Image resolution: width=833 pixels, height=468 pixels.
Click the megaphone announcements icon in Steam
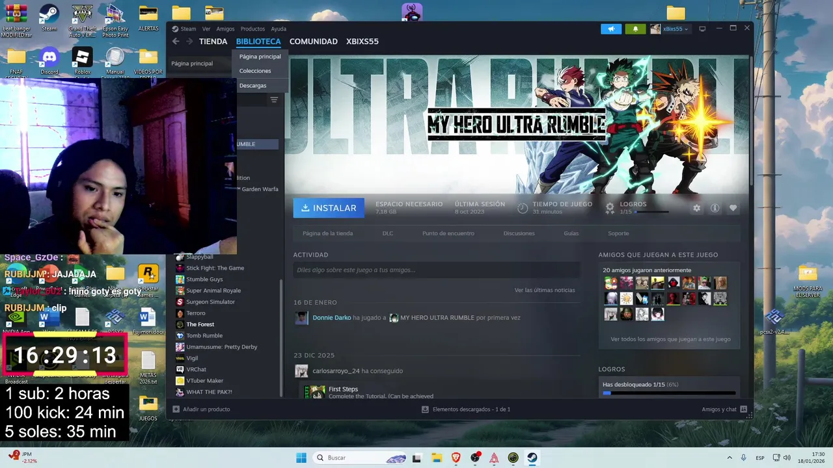tap(611, 29)
